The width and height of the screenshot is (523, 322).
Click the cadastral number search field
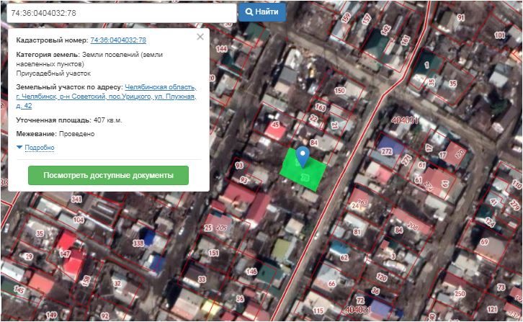pos(119,12)
